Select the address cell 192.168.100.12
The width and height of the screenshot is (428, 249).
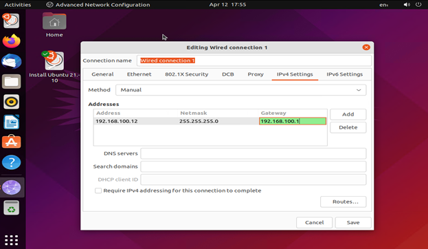tap(117, 121)
